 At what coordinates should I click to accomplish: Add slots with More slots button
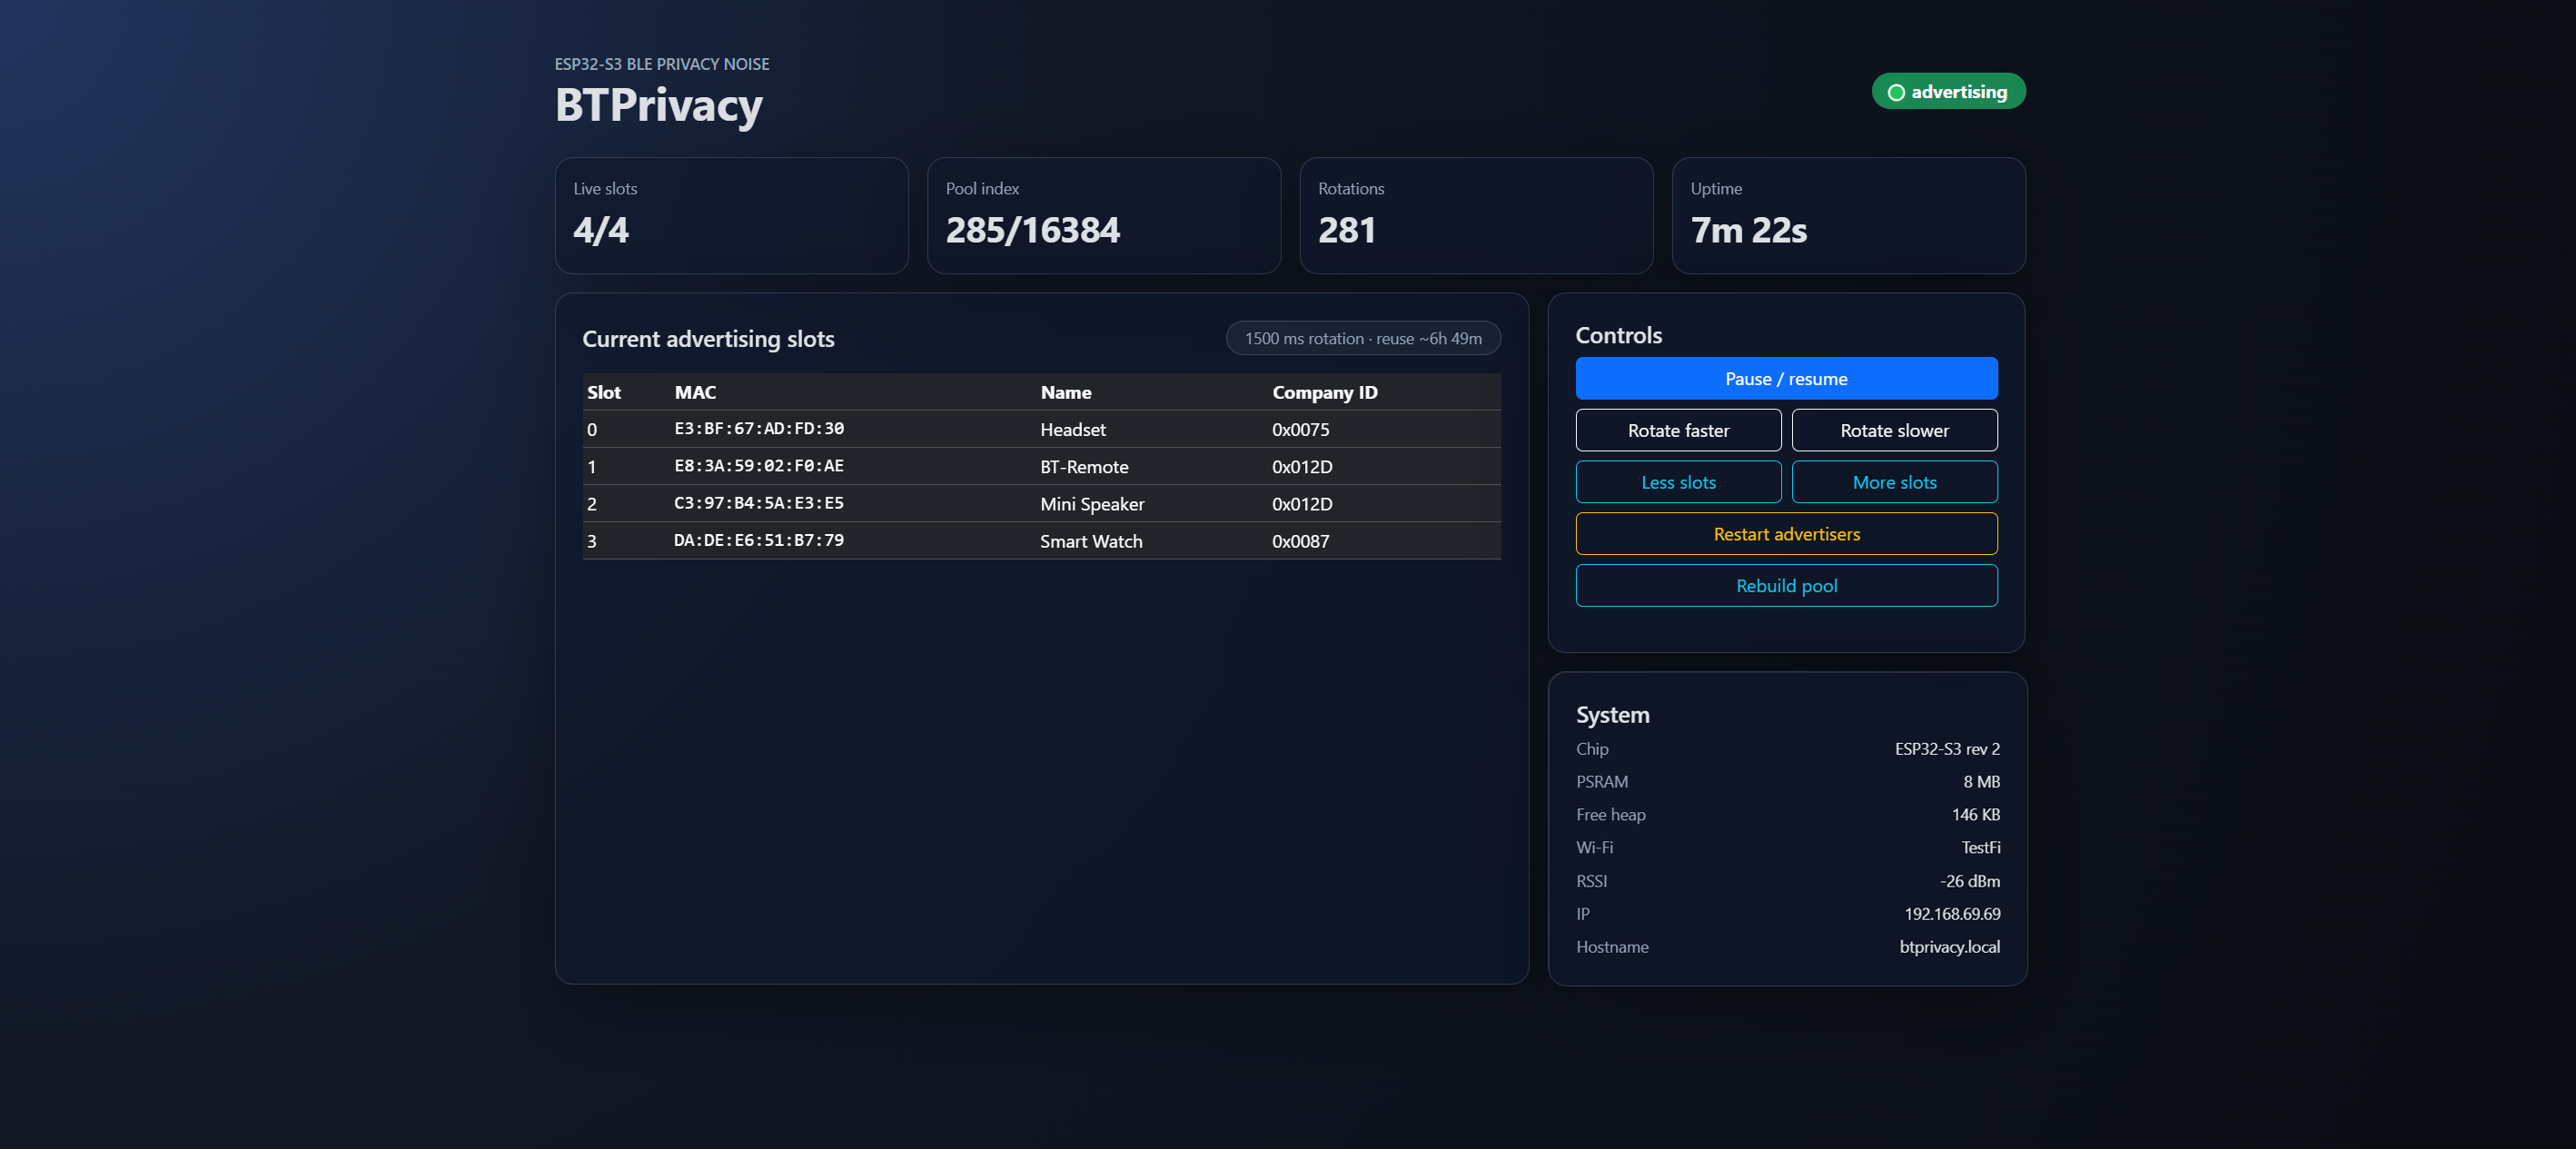tap(1894, 483)
